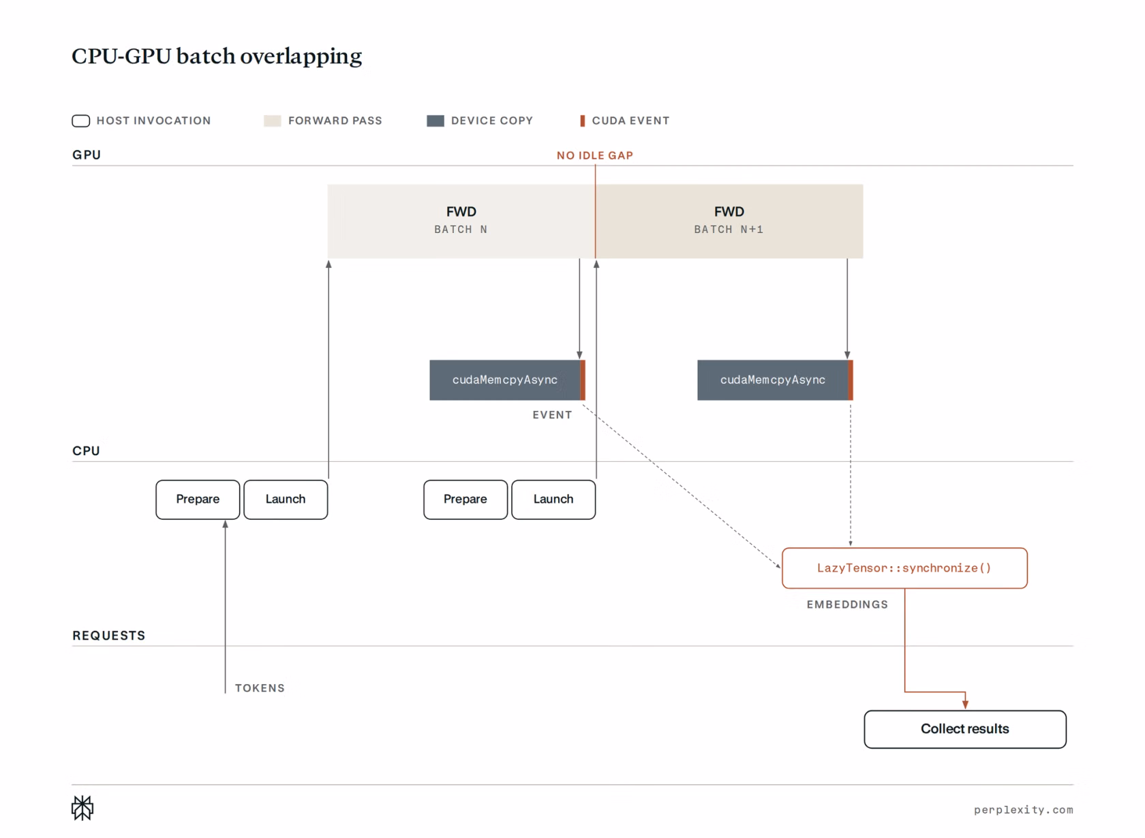
Task: Click the 'EMBEDDINGS' label
Action: 847,604
